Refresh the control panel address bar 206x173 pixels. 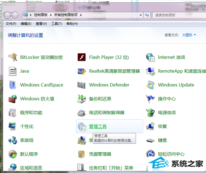click(147, 15)
